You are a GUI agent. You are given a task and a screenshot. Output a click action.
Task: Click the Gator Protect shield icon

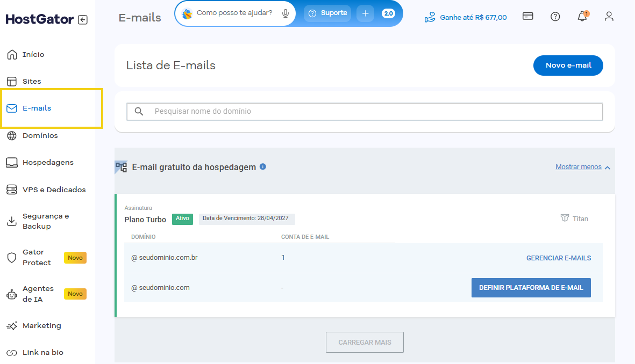coord(12,258)
